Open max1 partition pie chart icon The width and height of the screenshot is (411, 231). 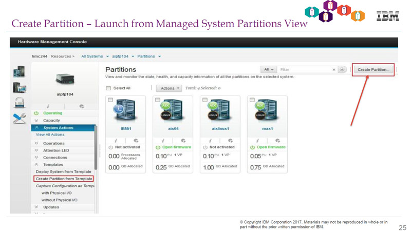(277, 141)
